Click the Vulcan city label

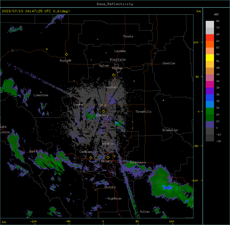point(145,212)
